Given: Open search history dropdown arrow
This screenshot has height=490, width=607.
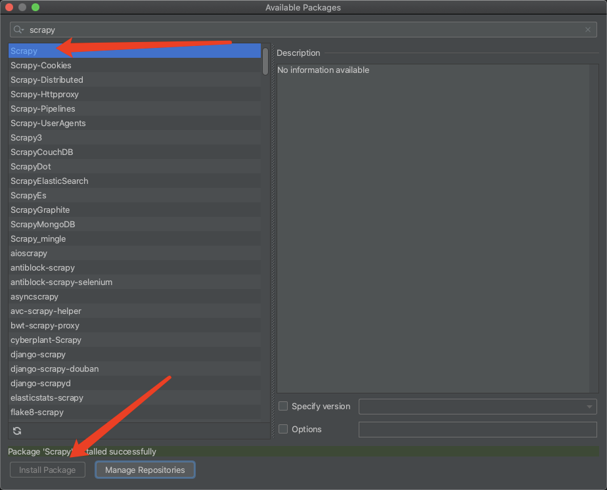Looking at the screenshot, I should tap(22, 30).
